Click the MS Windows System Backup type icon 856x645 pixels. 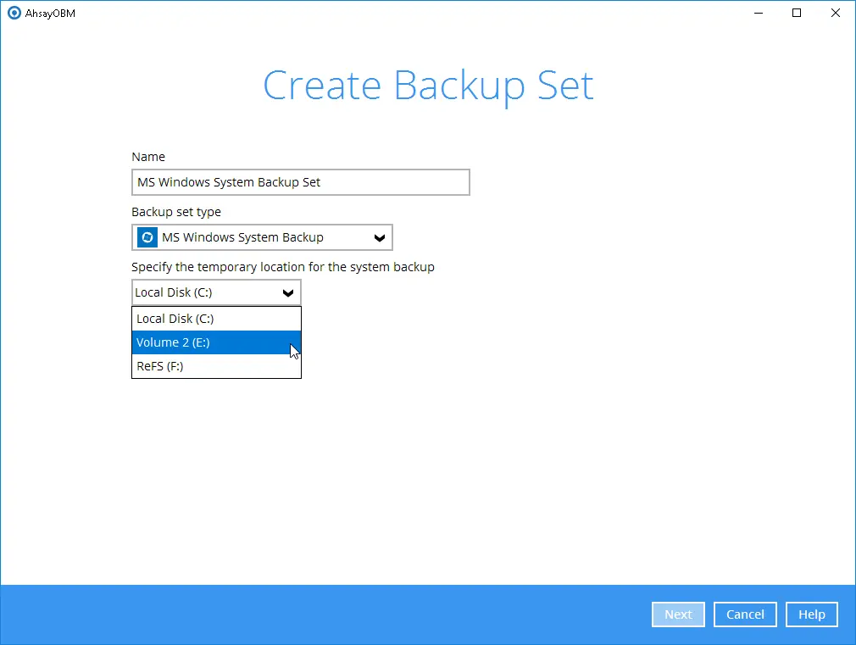click(147, 237)
